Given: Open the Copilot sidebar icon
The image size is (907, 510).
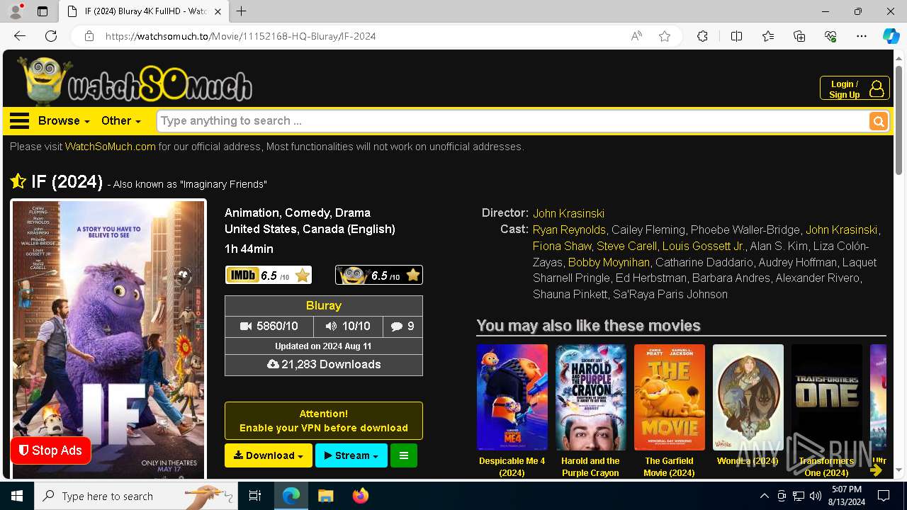Looking at the screenshot, I should click(x=891, y=36).
